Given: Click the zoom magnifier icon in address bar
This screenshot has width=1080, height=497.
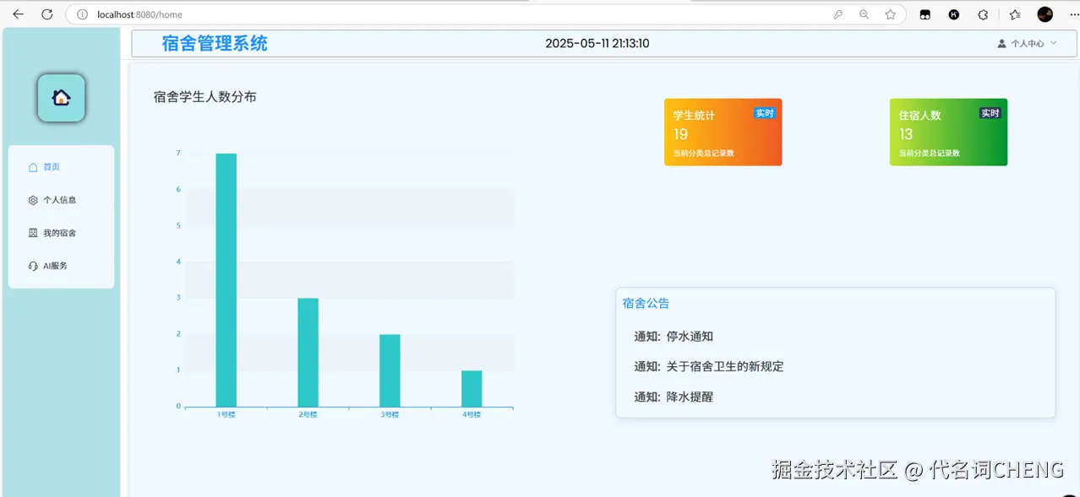Looking at the screenshot, I should click(x=864, y=14).
